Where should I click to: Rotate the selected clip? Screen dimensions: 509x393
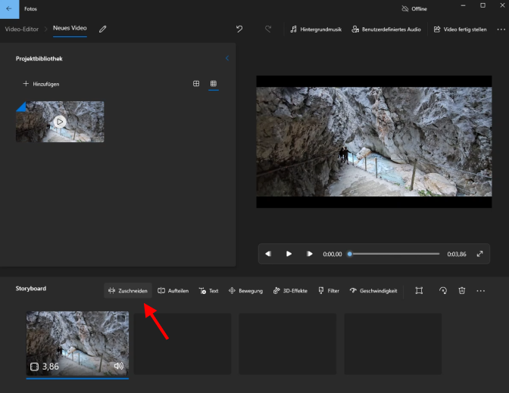pyautogui.click(x=443, y=291)
